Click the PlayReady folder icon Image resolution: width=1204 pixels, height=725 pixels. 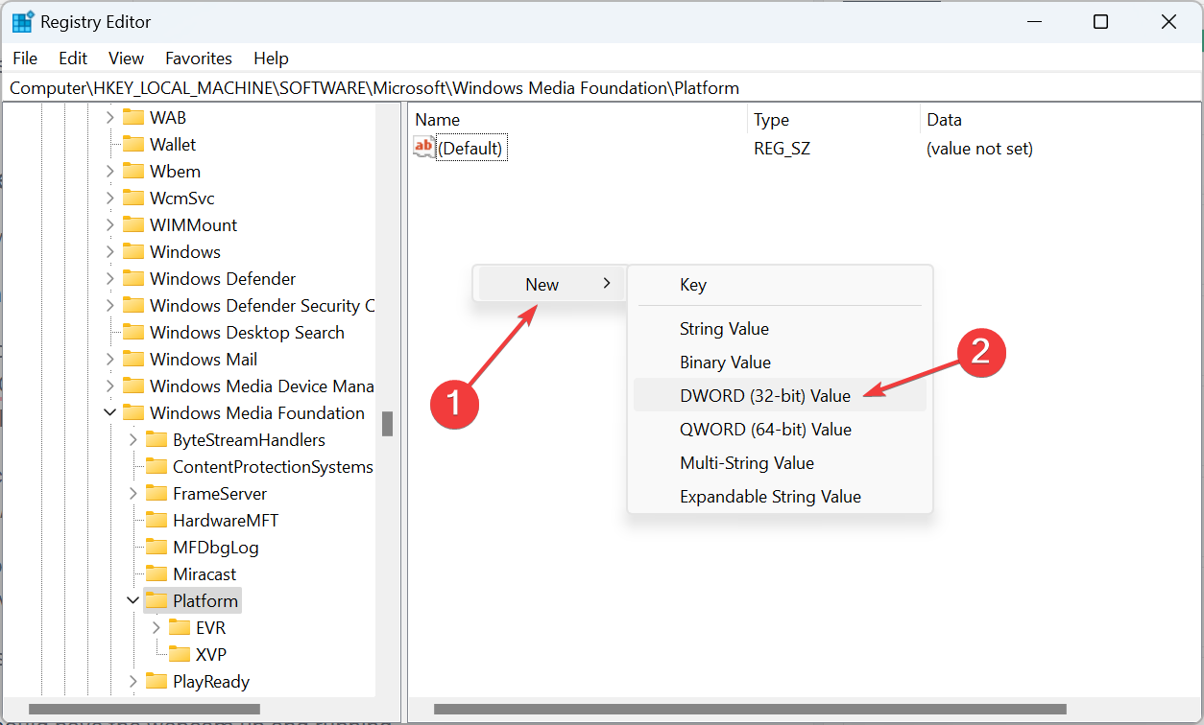[157, 682]
